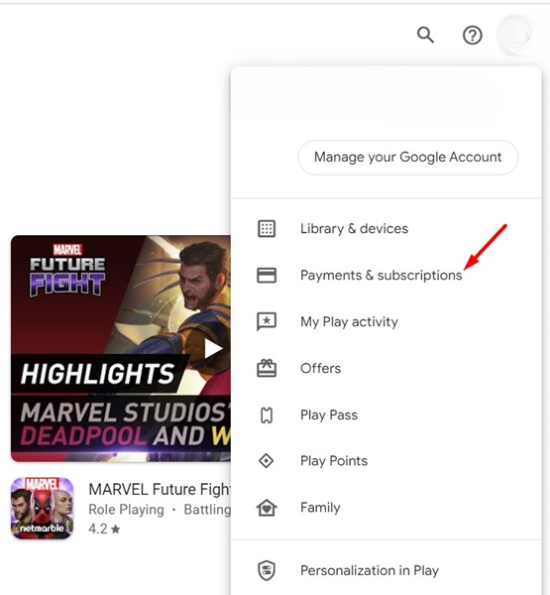Open the account profile avatar

pyautogui.click(x=515, y=36)
